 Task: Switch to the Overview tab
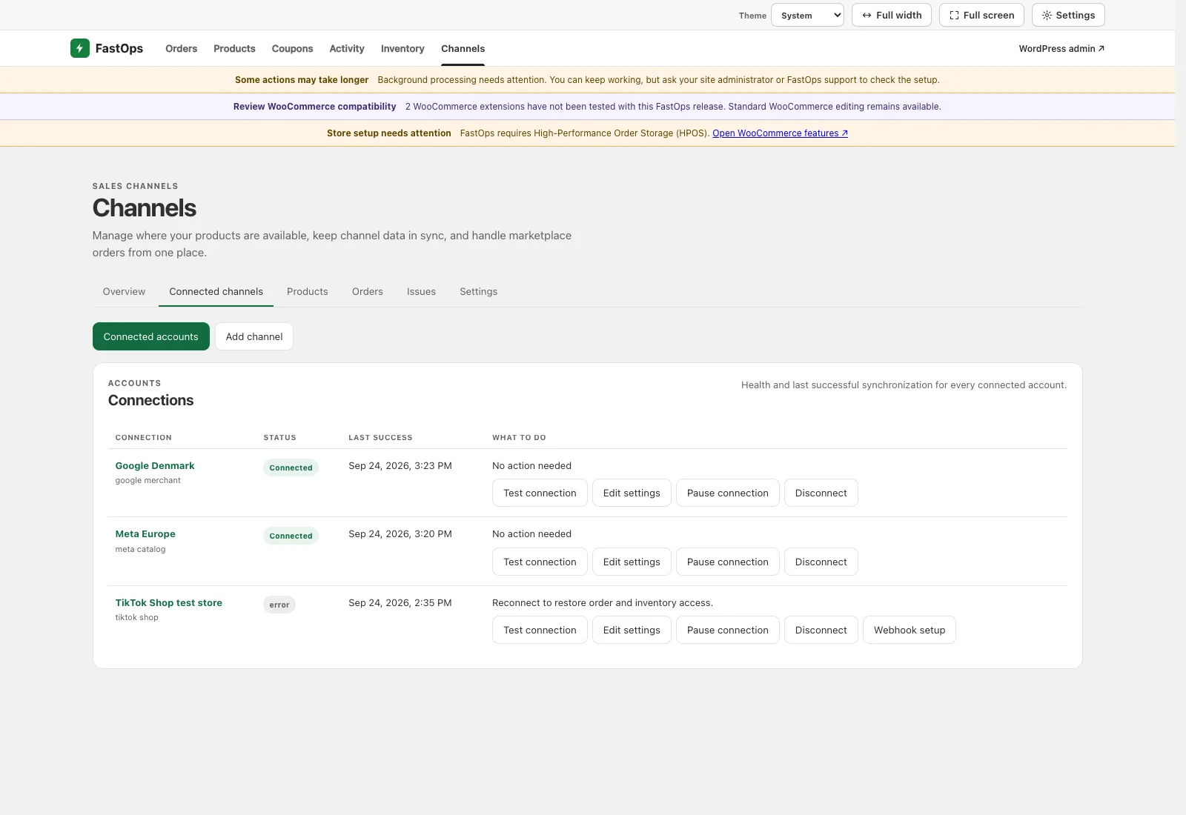coord(124,292)
